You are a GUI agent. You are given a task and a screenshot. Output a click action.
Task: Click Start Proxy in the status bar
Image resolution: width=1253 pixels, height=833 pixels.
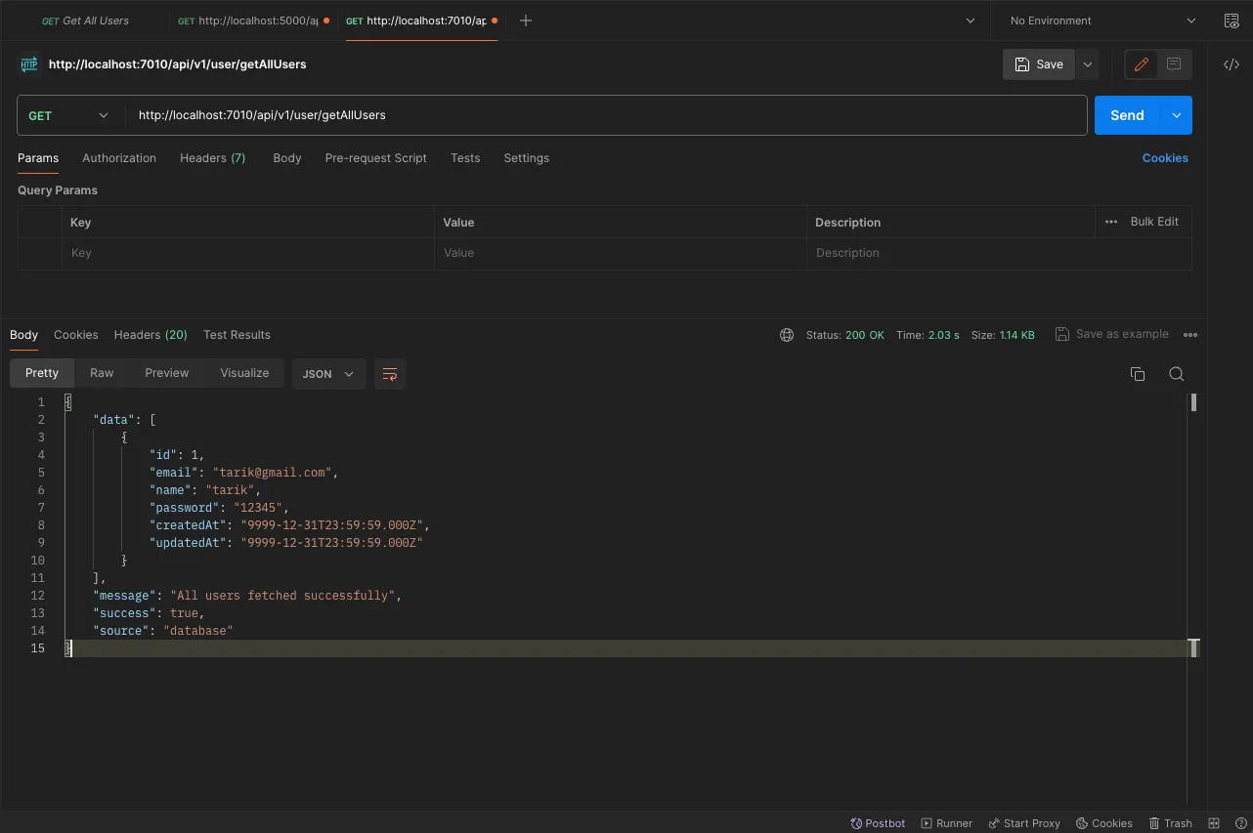(x=1023, y=823)
